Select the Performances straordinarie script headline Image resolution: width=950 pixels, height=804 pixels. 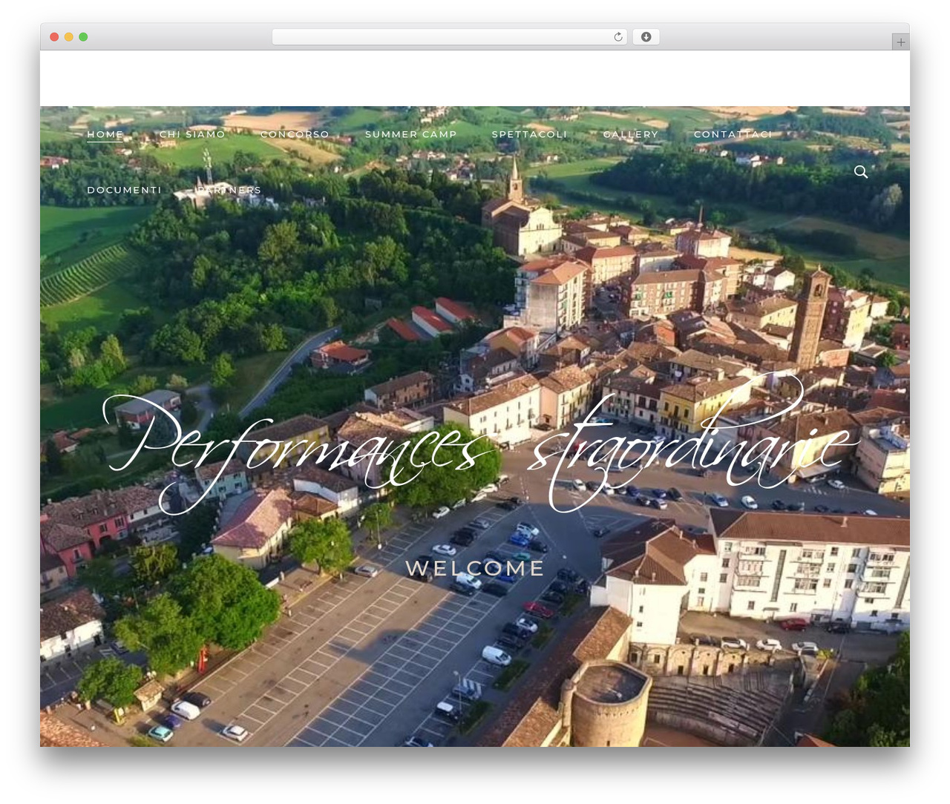[481, 445]
